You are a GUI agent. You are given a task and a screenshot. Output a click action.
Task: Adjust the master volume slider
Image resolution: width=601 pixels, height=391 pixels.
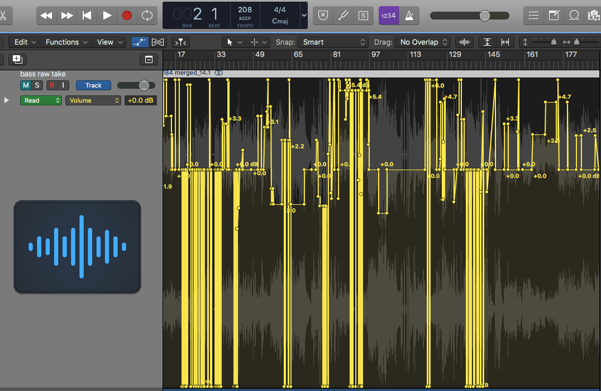[470, 16]
